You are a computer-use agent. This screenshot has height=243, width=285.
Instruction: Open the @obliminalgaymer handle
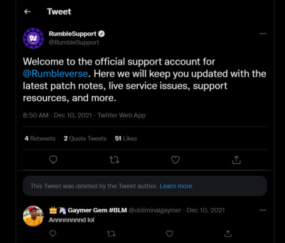155,210
